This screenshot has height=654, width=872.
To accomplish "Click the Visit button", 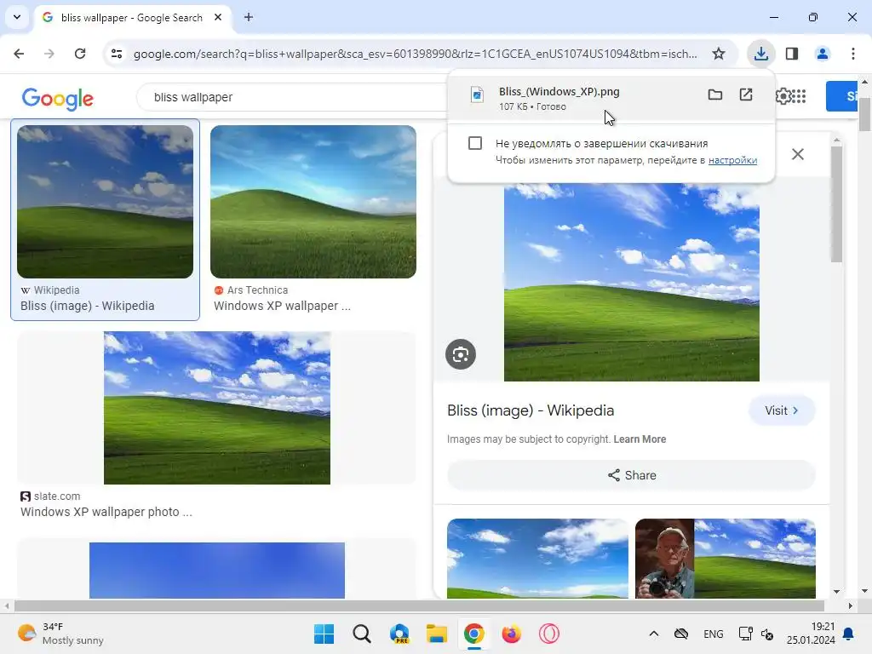I will point(782,410).
